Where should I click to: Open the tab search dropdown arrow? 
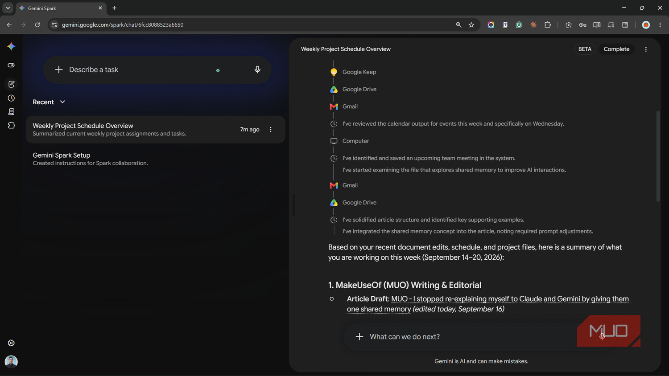click(x=8, y=8)
